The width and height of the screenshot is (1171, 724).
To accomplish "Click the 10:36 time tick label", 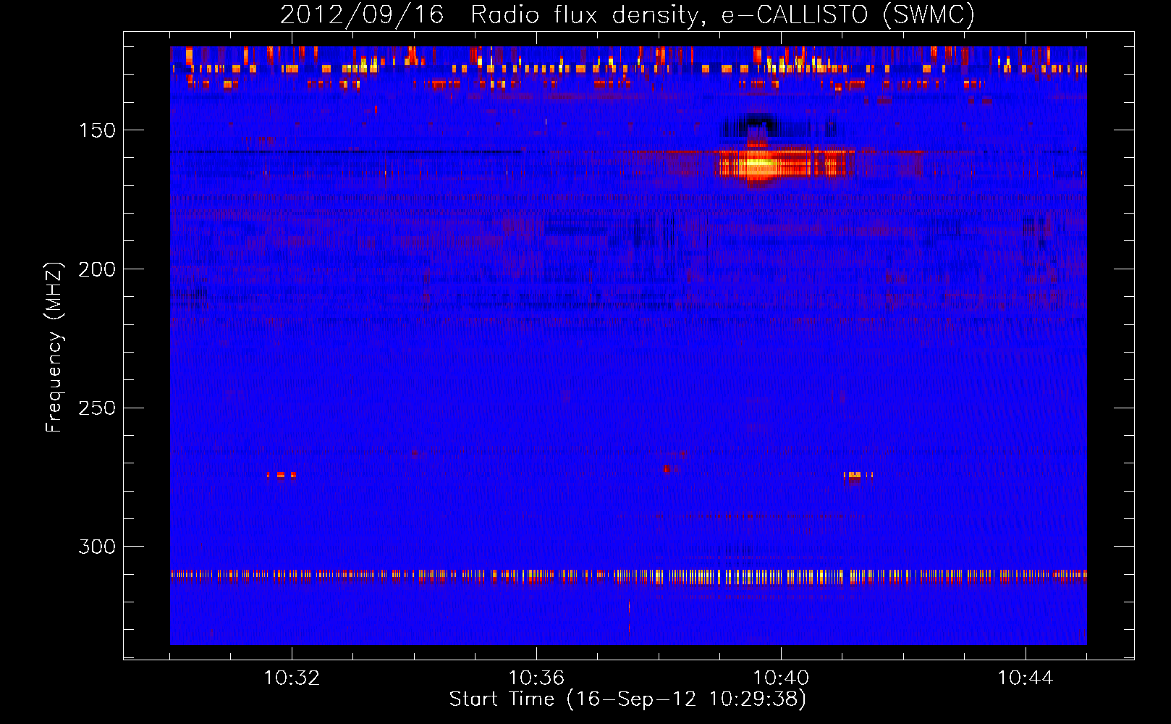I will (536, 678).
